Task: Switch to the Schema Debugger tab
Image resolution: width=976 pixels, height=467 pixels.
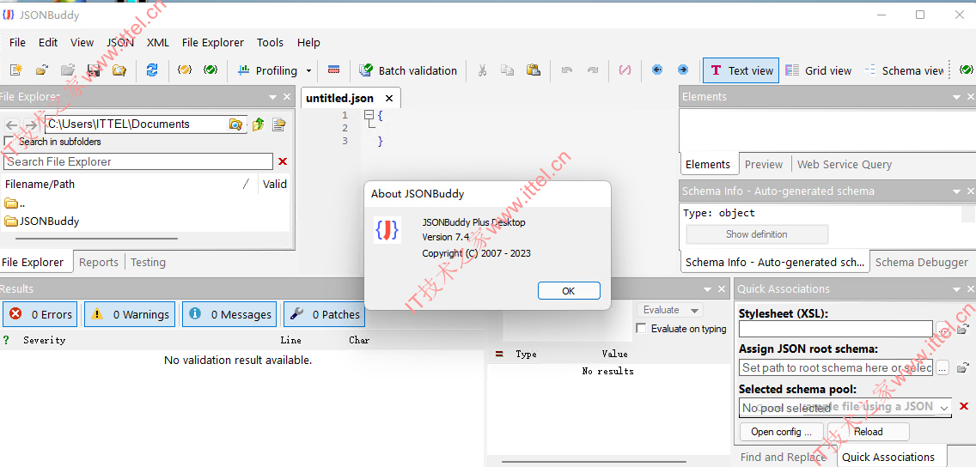Action: point(921,263)
